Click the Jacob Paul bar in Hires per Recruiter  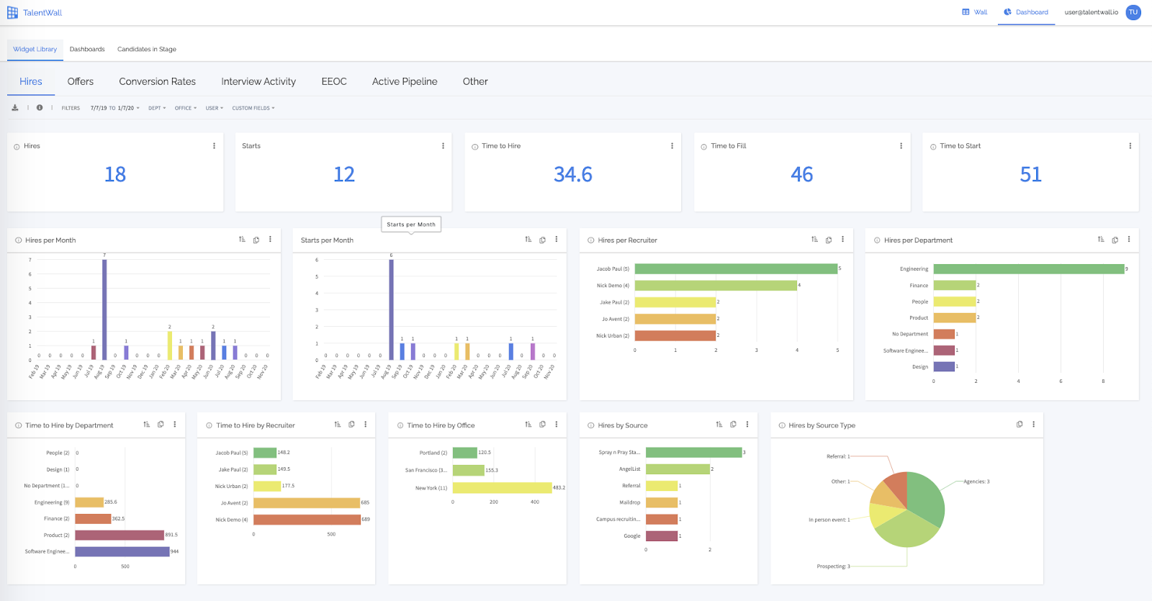736,268
